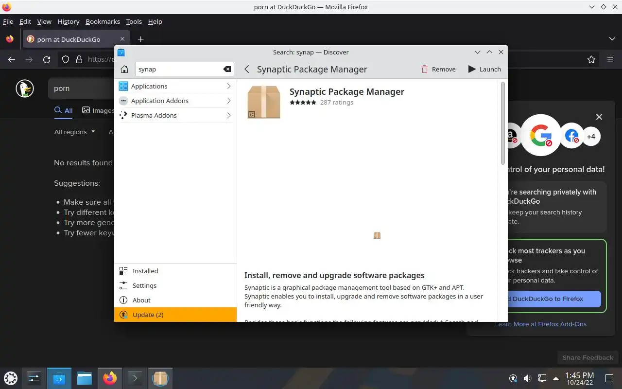The height and width of the screenshot is (389, 622).
Task: Switch to Firefox in the taskbar
Action: point(110,378)
